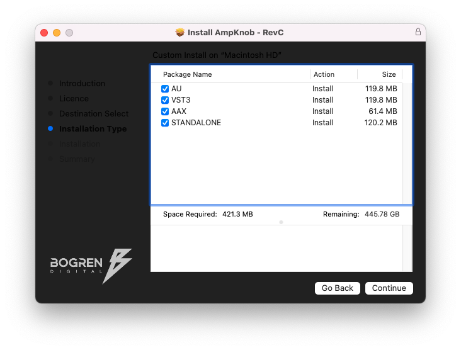This screenshot has width=461, height=350.
Task: Select the Introduction step in sidebar
Action: pyautogui.click(x=82, y=84)
